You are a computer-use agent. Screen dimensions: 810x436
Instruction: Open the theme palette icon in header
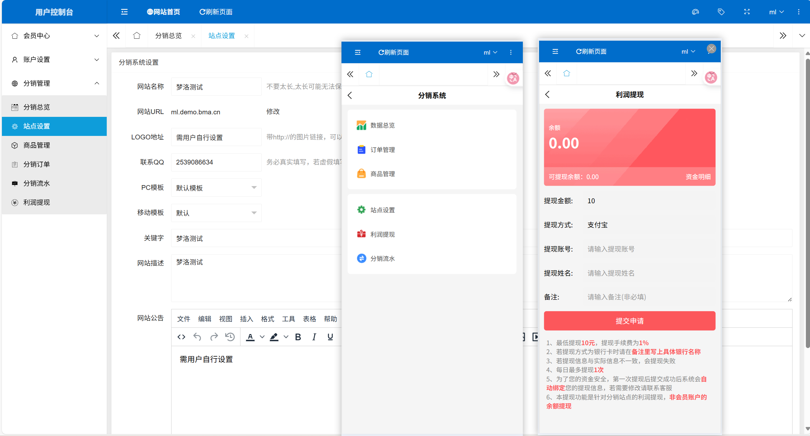point(695,12)
